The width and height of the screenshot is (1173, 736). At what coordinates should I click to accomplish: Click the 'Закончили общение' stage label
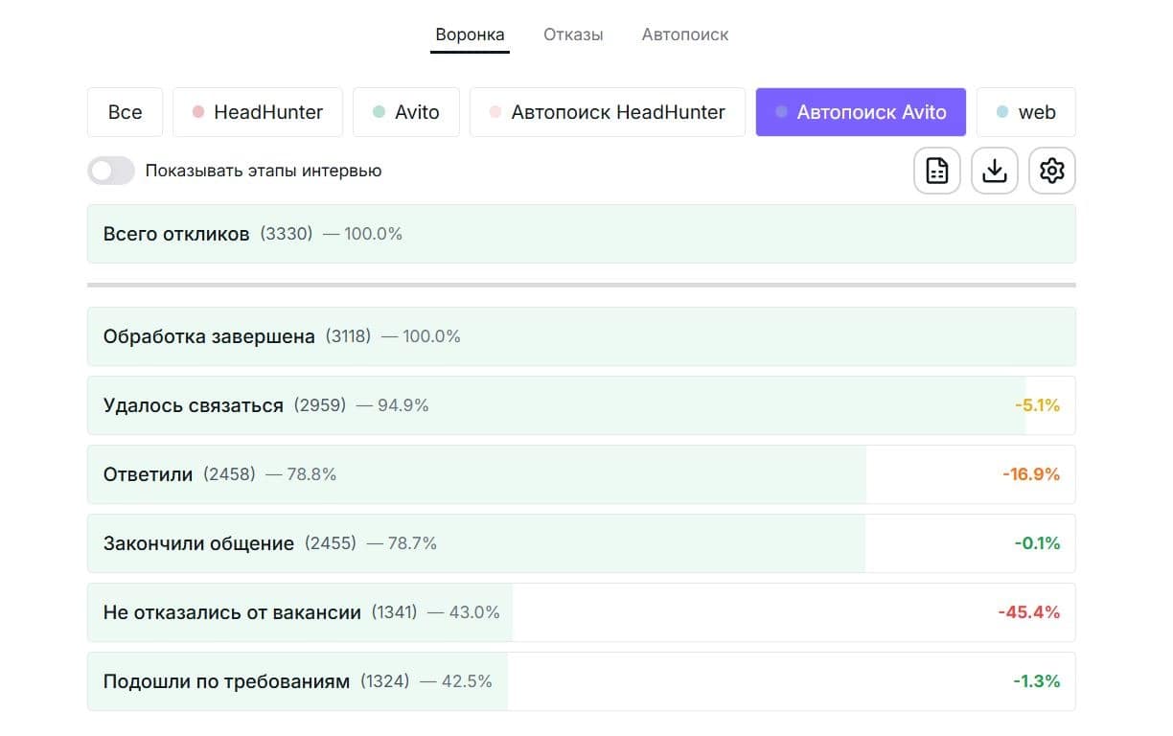tap(198, 543)
